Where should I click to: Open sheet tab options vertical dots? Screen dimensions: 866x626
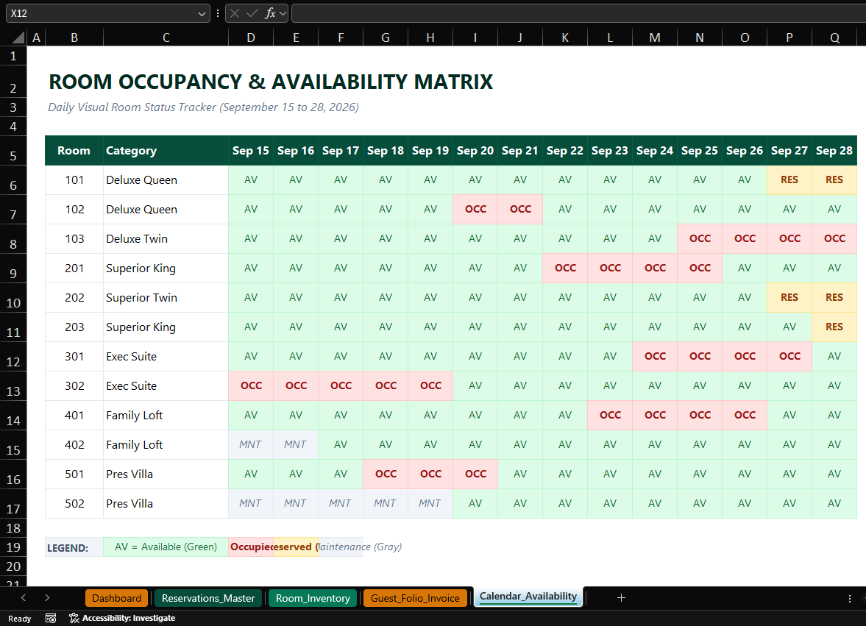[x=849, y=598]
